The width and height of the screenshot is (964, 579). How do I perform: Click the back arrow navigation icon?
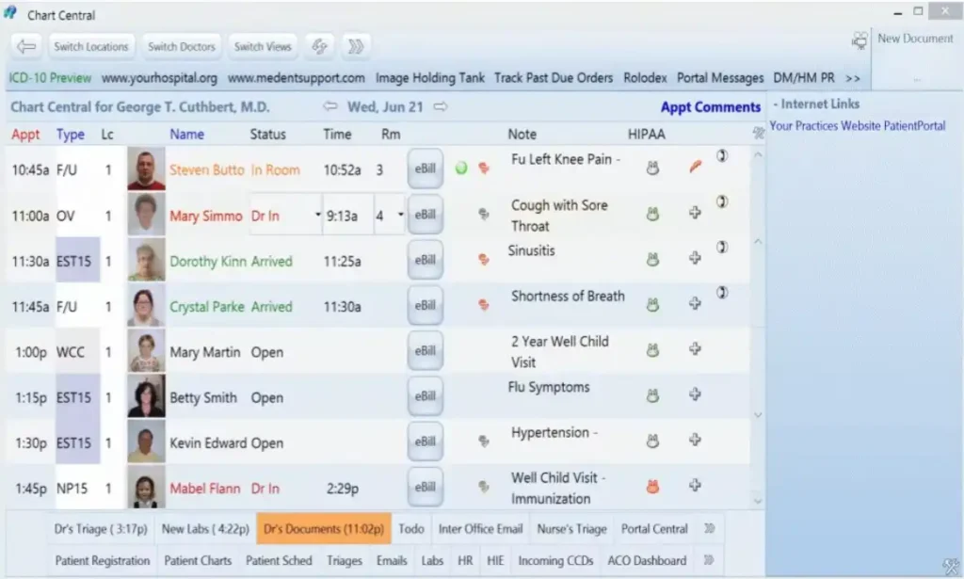(x=25, y=45)
